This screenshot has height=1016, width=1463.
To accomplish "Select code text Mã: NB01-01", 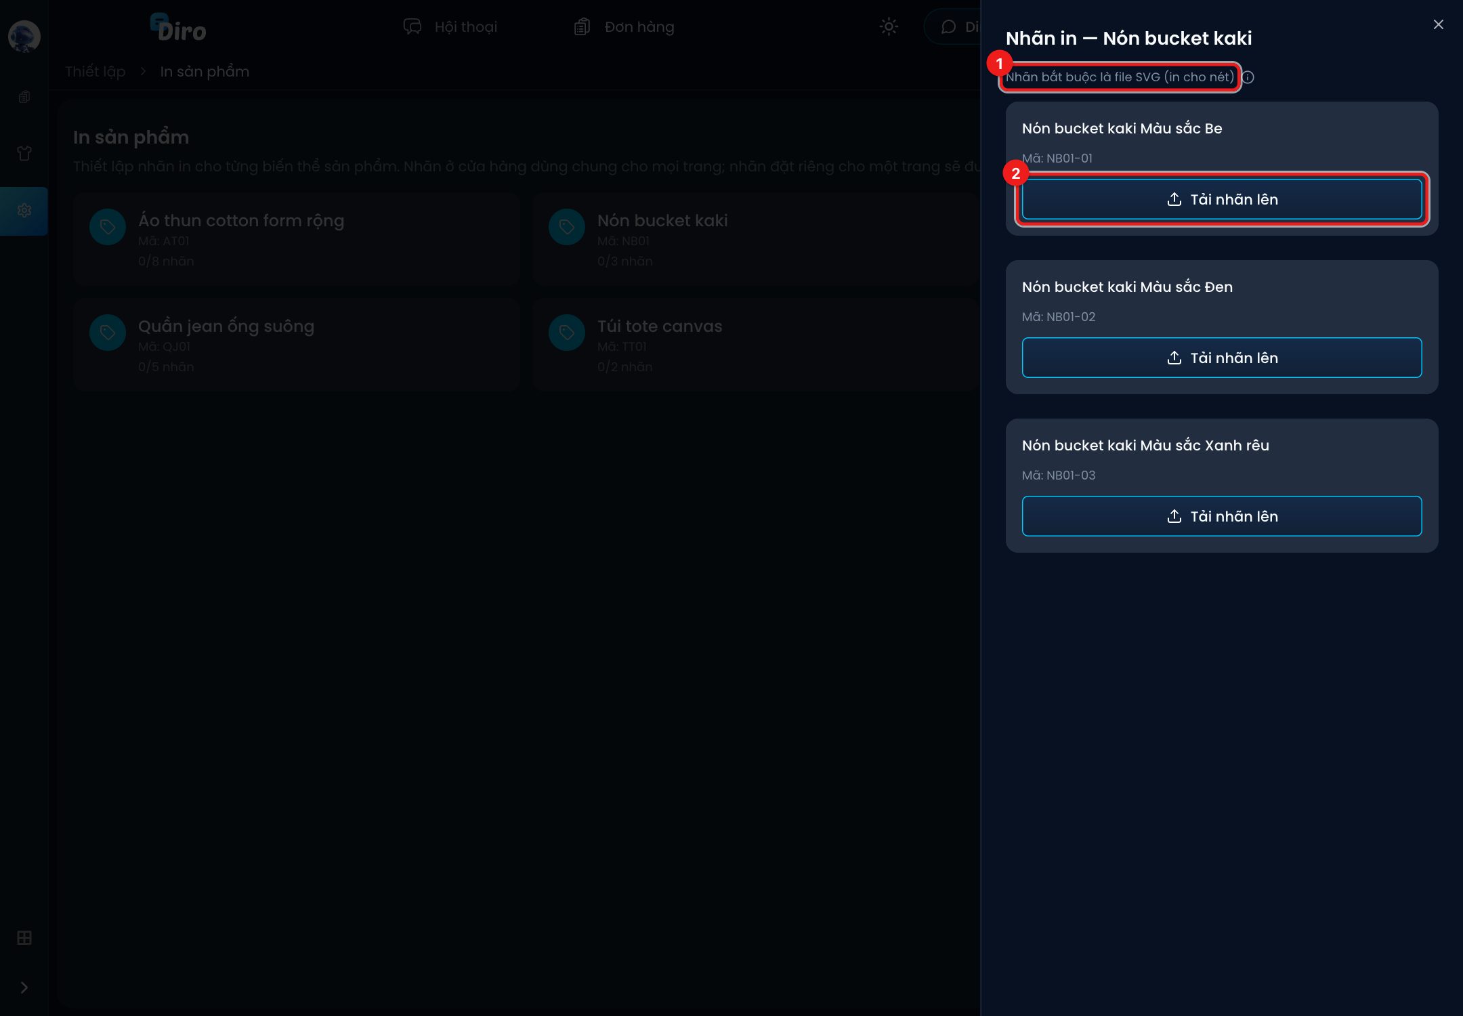I will (x=1057, y=158).
